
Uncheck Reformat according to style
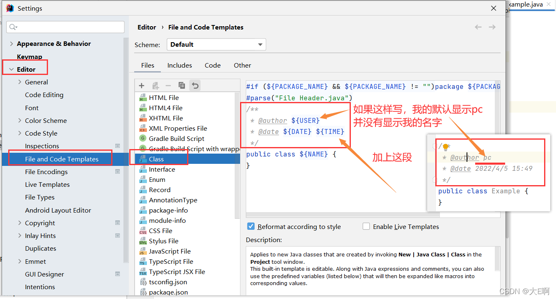coord(251,226)
